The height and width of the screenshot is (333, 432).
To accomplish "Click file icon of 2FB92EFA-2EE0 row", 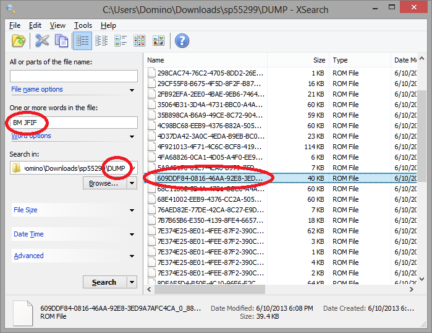I will click(151, 94).
